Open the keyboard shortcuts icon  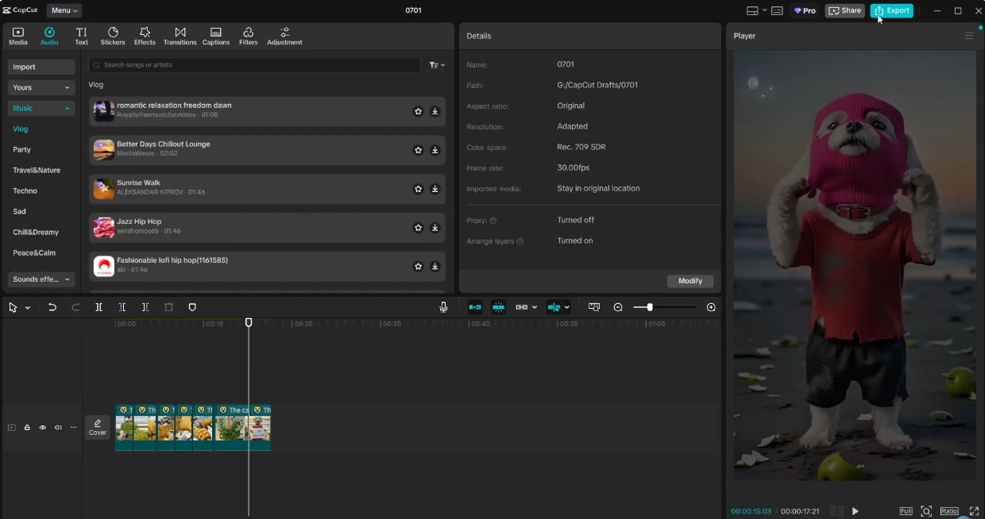click(x=777, y=10)
